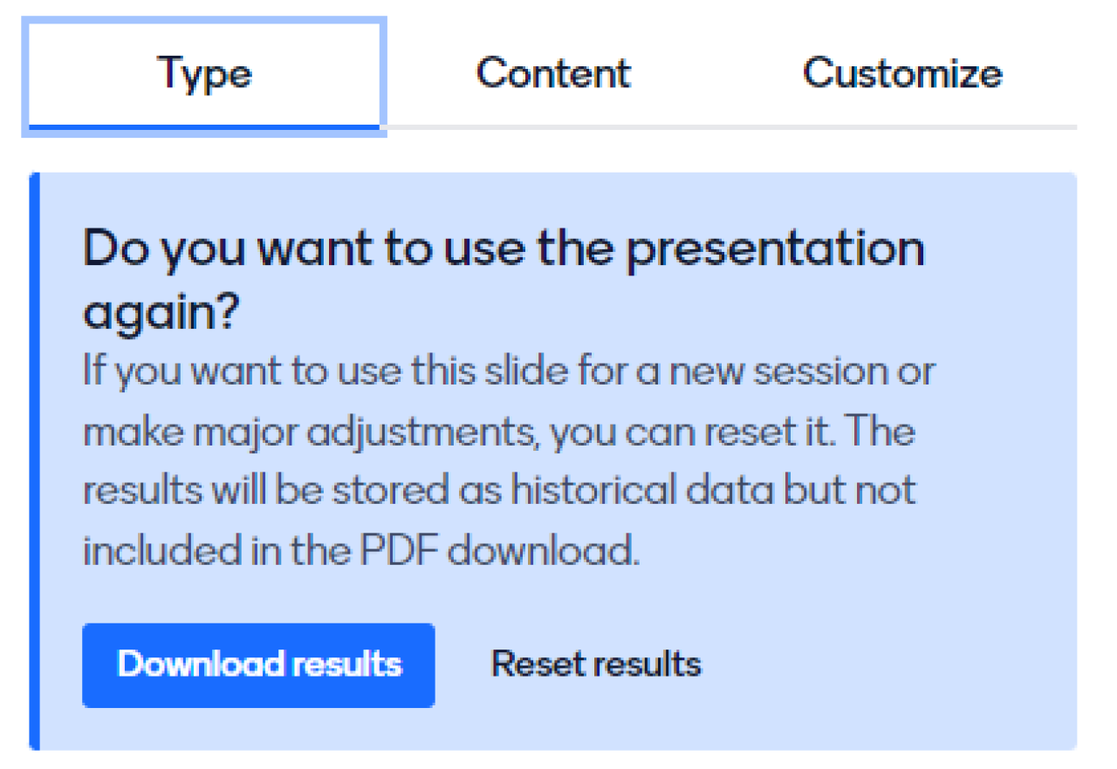
Task: Switch to the Type tab
Action: (205, 73)
